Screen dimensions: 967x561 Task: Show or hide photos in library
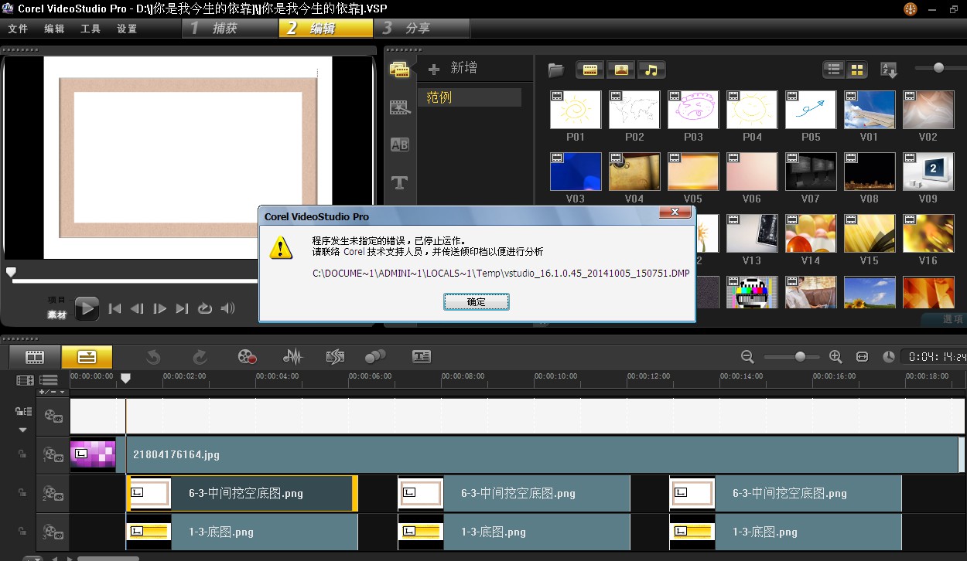pyautogui.click(x=620, y=70)
